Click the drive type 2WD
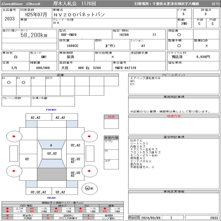This screenshot has height=221, width=221. point(184,24)
